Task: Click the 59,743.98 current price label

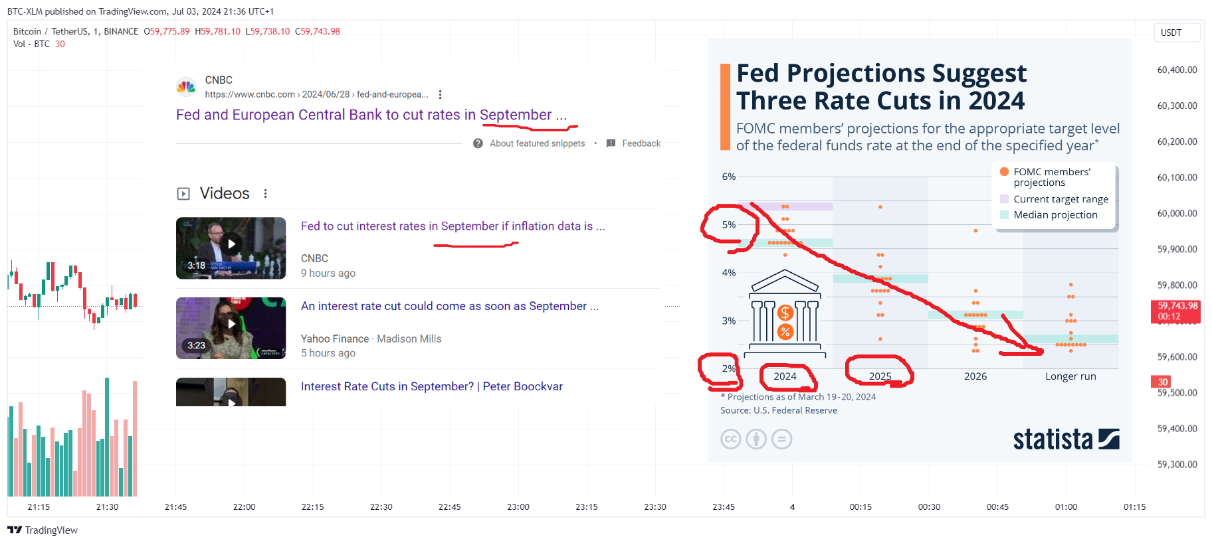Action: (1177, 311)
